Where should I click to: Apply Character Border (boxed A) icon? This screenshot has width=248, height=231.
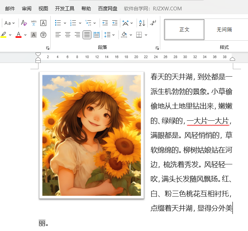pos(43,23)
